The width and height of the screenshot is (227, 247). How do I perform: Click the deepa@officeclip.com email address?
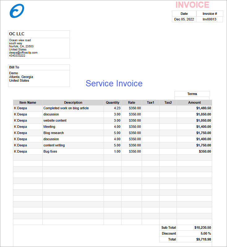[23, 53]
